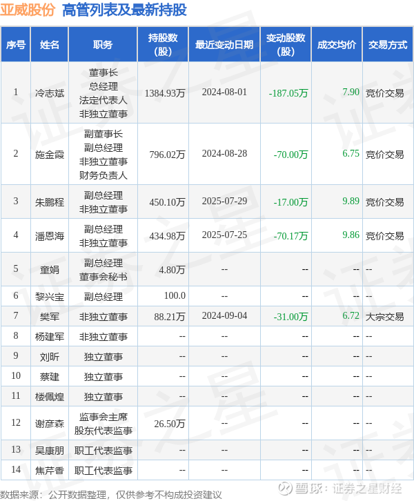
Task: Click the name 刘昕
Action: [x=50, y=357]
